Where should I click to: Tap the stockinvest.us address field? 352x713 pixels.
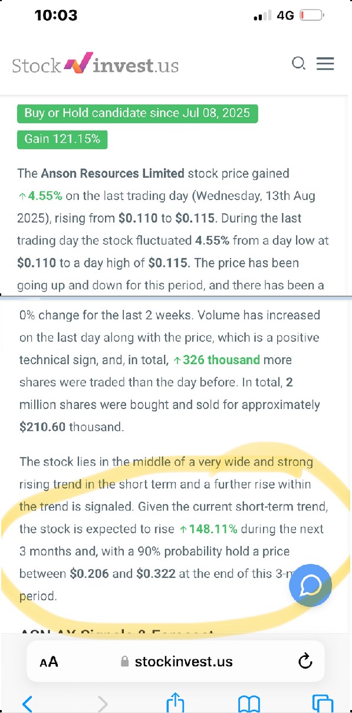[x=176, y=661]
